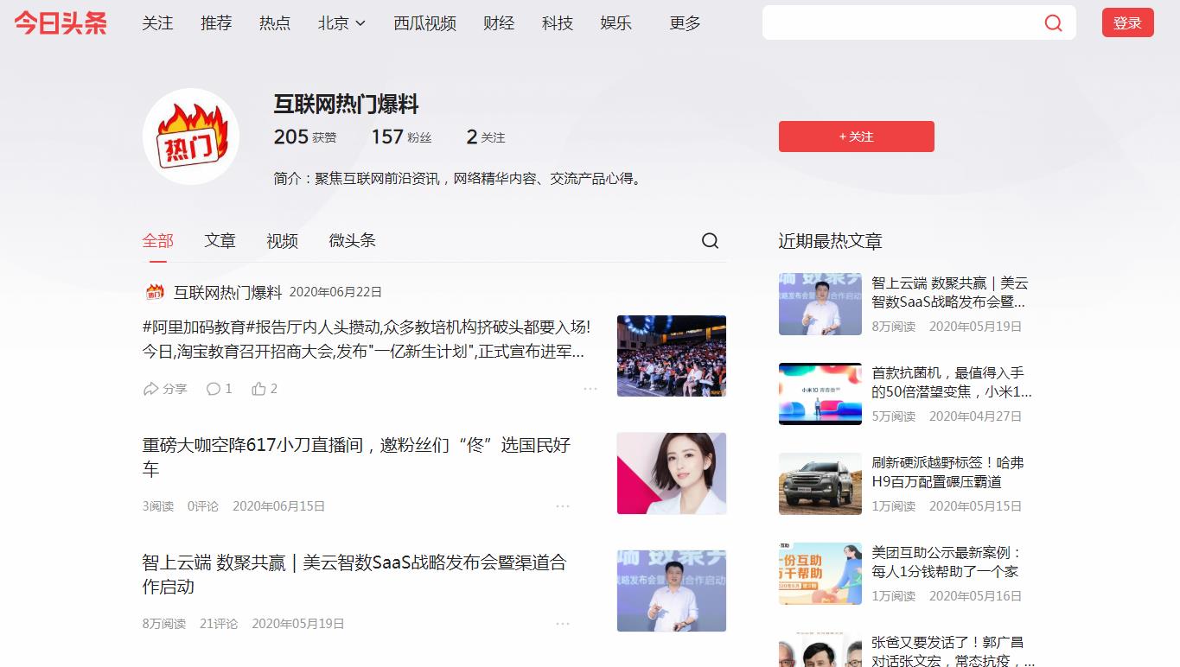This screenshot has width=1180, height=667.
Task: Click 5万阅读 under sidebar 抗菌机 article
Action: 894,416
